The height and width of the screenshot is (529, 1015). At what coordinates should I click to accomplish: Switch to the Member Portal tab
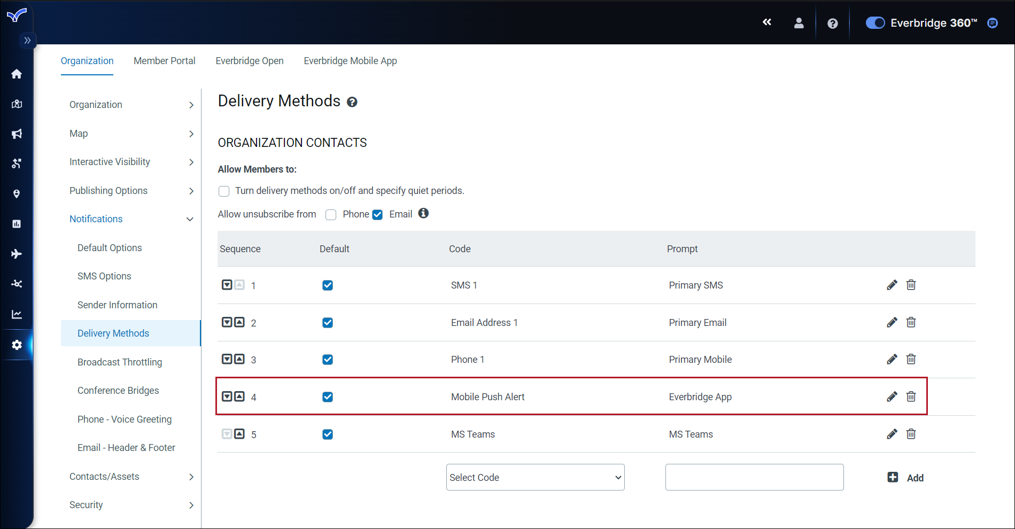165,61
